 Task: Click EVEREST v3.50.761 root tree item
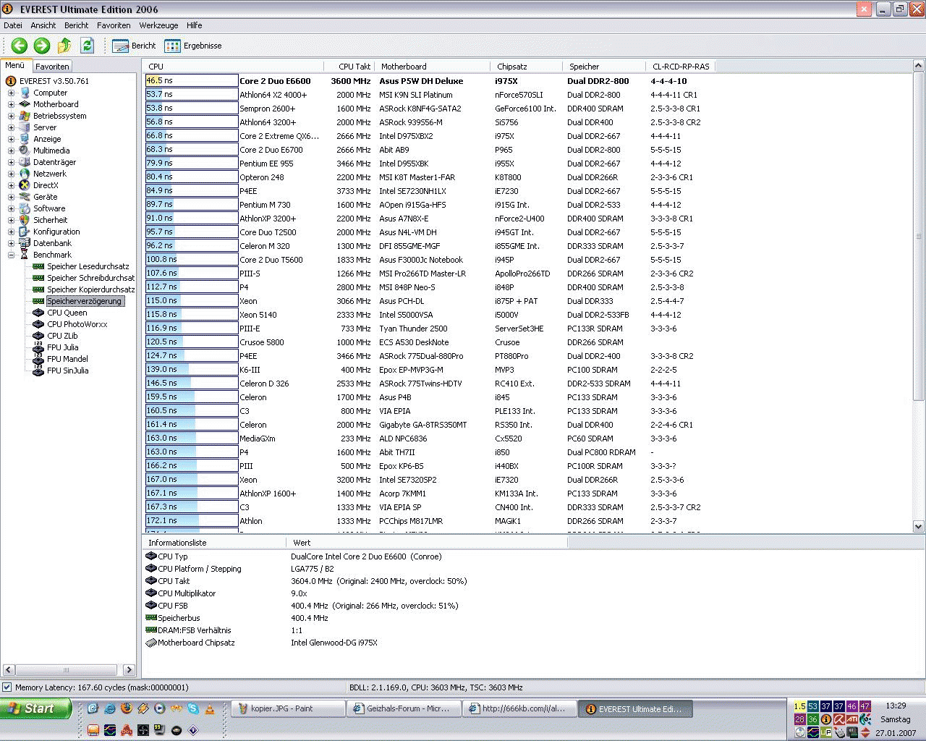(54, 81)
